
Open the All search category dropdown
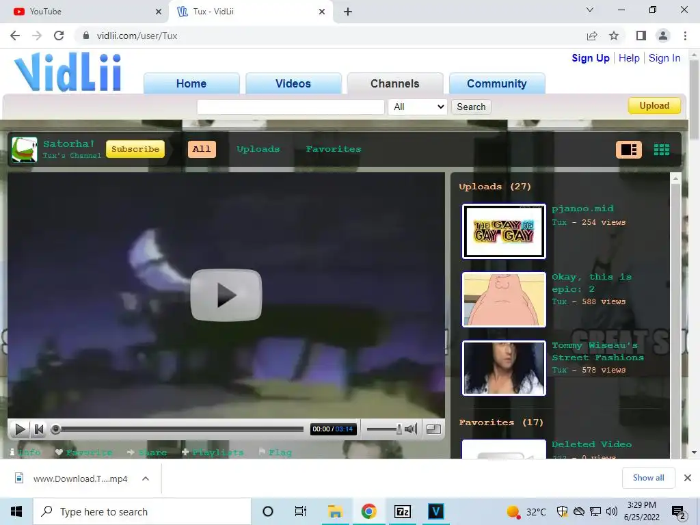pyautogui.click(x=418, y=107)
